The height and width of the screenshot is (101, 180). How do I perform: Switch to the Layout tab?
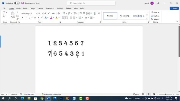40,8
